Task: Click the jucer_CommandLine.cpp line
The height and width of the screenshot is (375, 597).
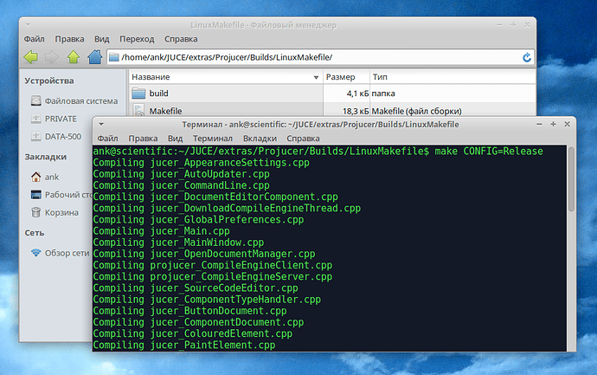Action: pos(181,185)
